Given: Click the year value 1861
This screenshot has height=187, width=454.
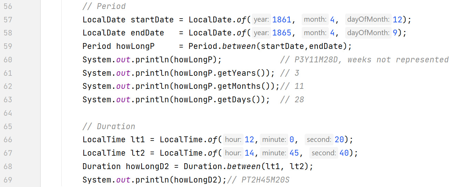Looking at the screenshot, I should point(281,20).
